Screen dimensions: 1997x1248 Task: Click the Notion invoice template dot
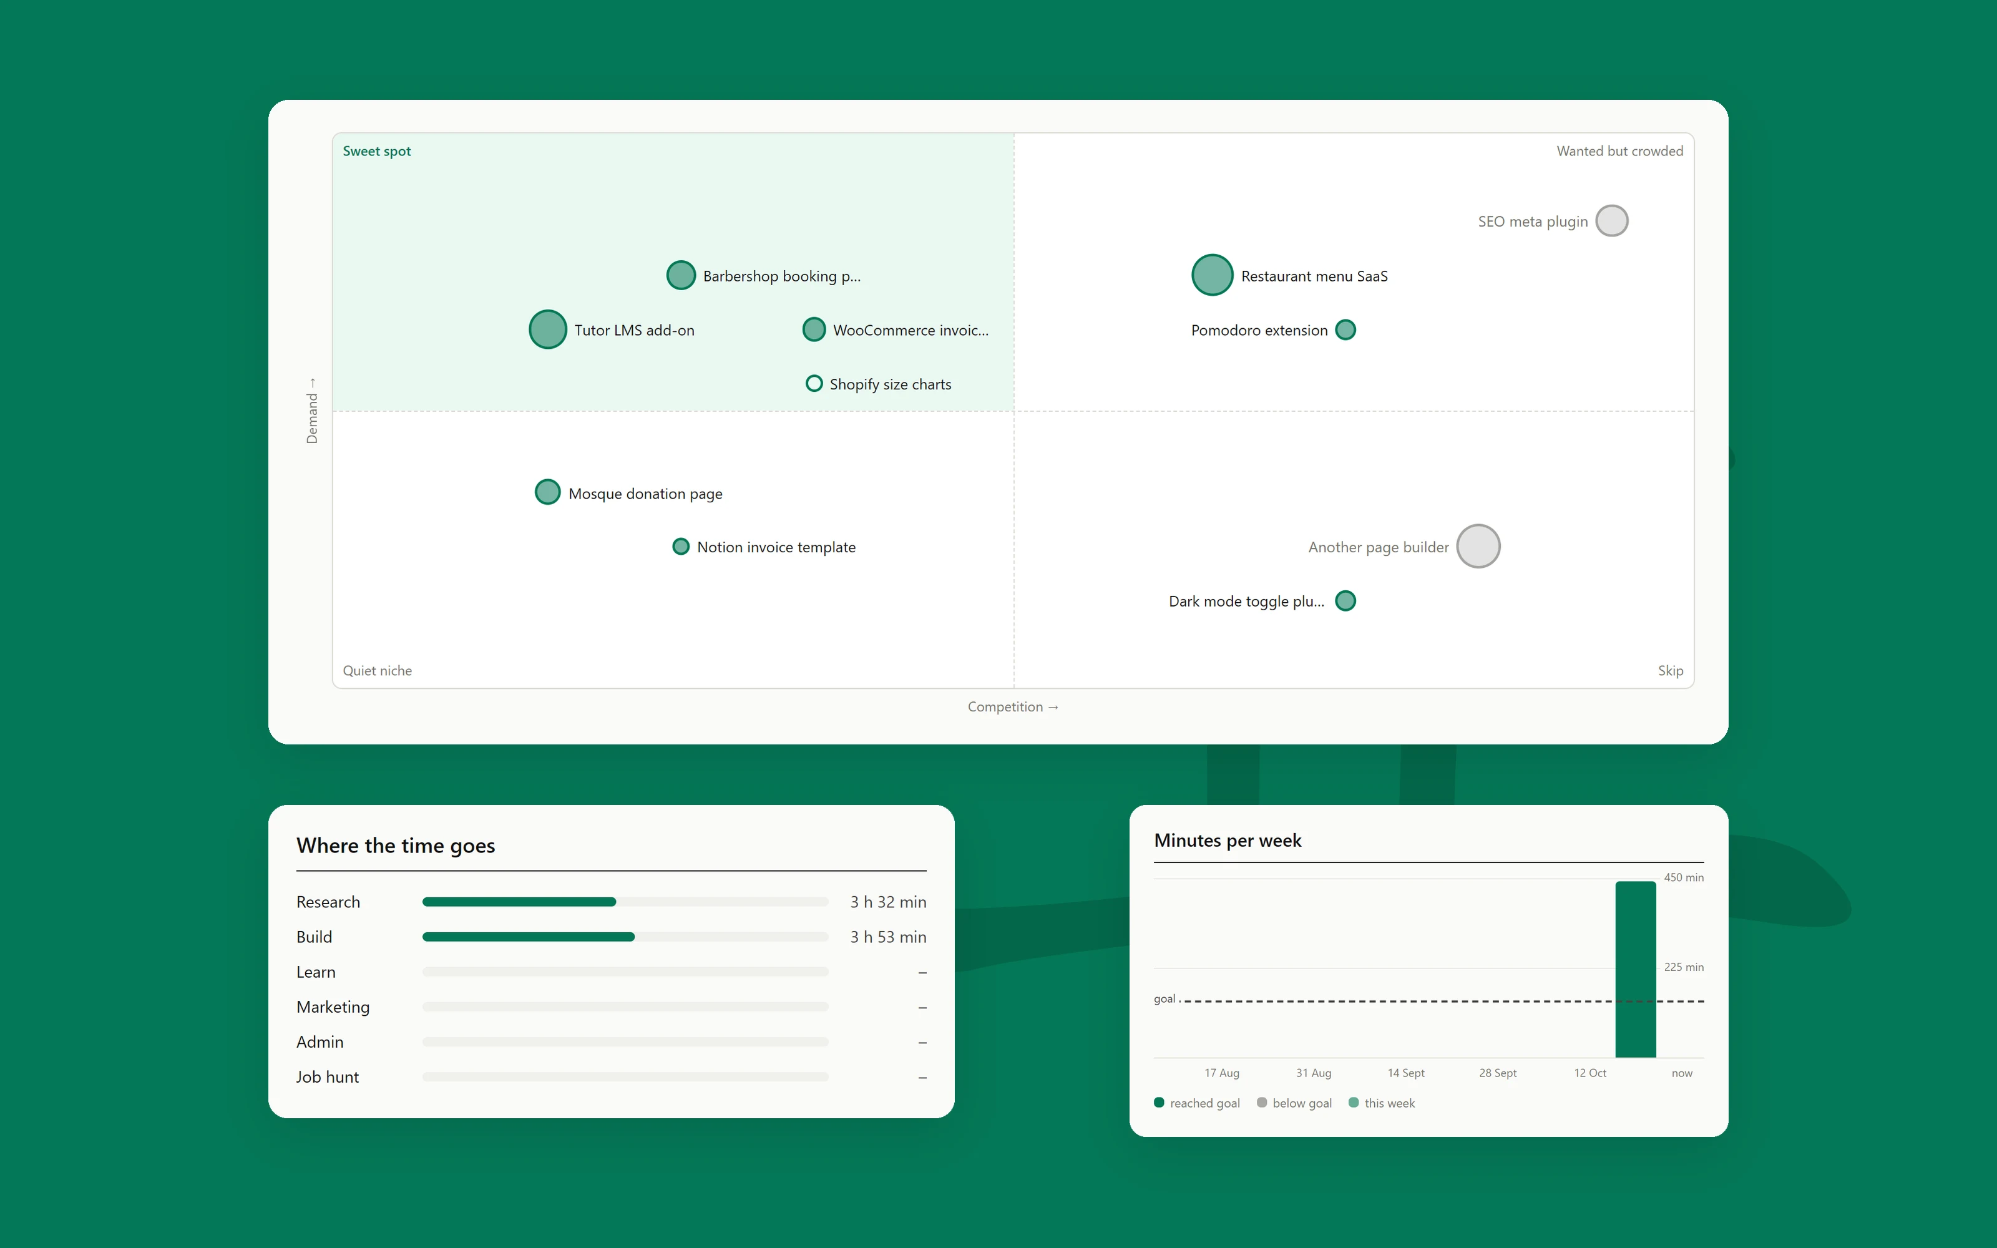[x=681, y=547]
